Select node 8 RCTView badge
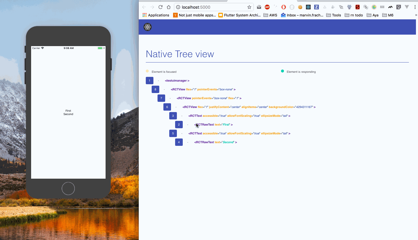 pyautogui.click(x=155, y=89)
